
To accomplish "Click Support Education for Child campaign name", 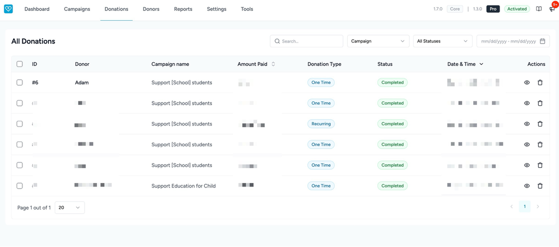I will click(183, 186).
